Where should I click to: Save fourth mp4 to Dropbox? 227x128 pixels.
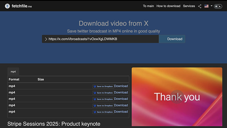103,105
